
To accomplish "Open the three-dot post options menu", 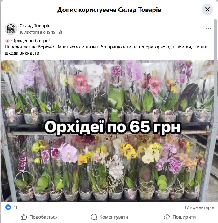I will click(x=208, y=28).
